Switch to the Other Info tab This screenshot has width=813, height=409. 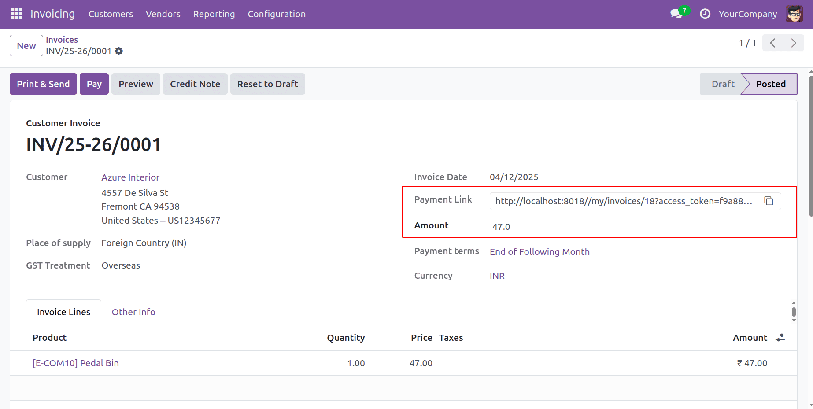coord(133,312)
